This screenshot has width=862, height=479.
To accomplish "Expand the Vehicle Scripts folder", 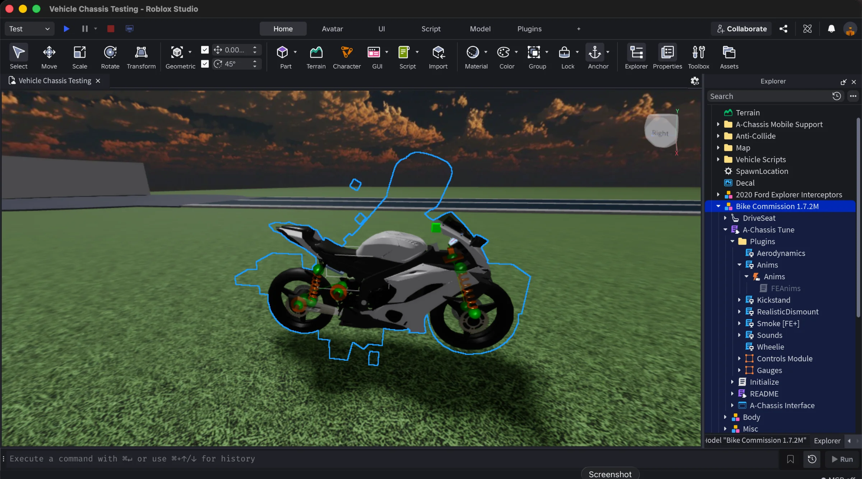I will tap(718, 160).
